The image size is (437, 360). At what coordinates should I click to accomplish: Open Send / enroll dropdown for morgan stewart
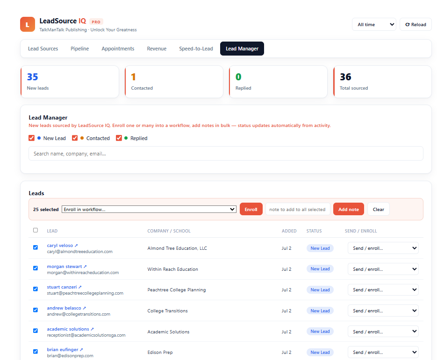click(383, 269)
